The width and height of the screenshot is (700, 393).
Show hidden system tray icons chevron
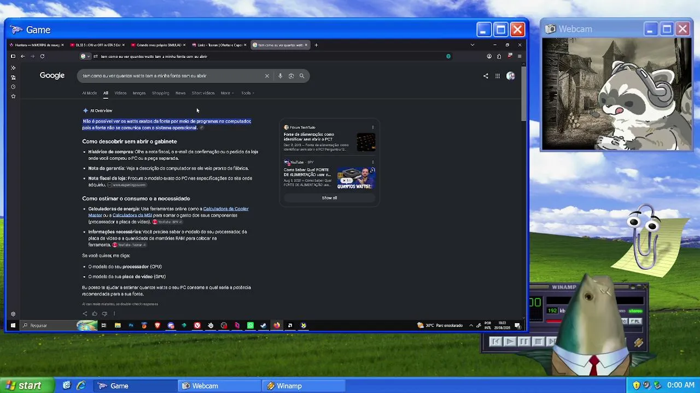pos(471,325)
